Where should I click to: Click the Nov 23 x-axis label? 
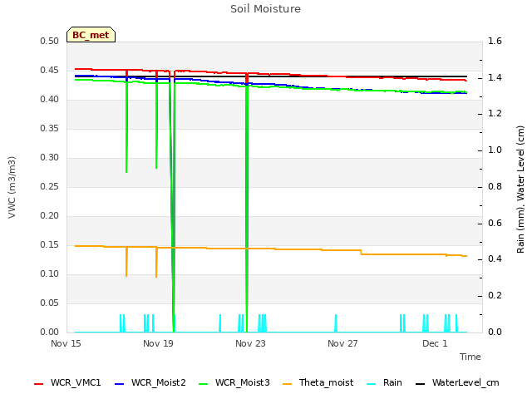pos(250,343)
